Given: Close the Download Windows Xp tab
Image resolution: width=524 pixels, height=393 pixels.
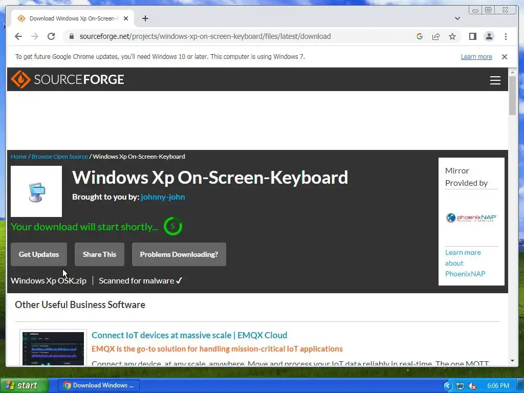Looking at the screenshot, I should pyautogui.click(x=126, y=18).
